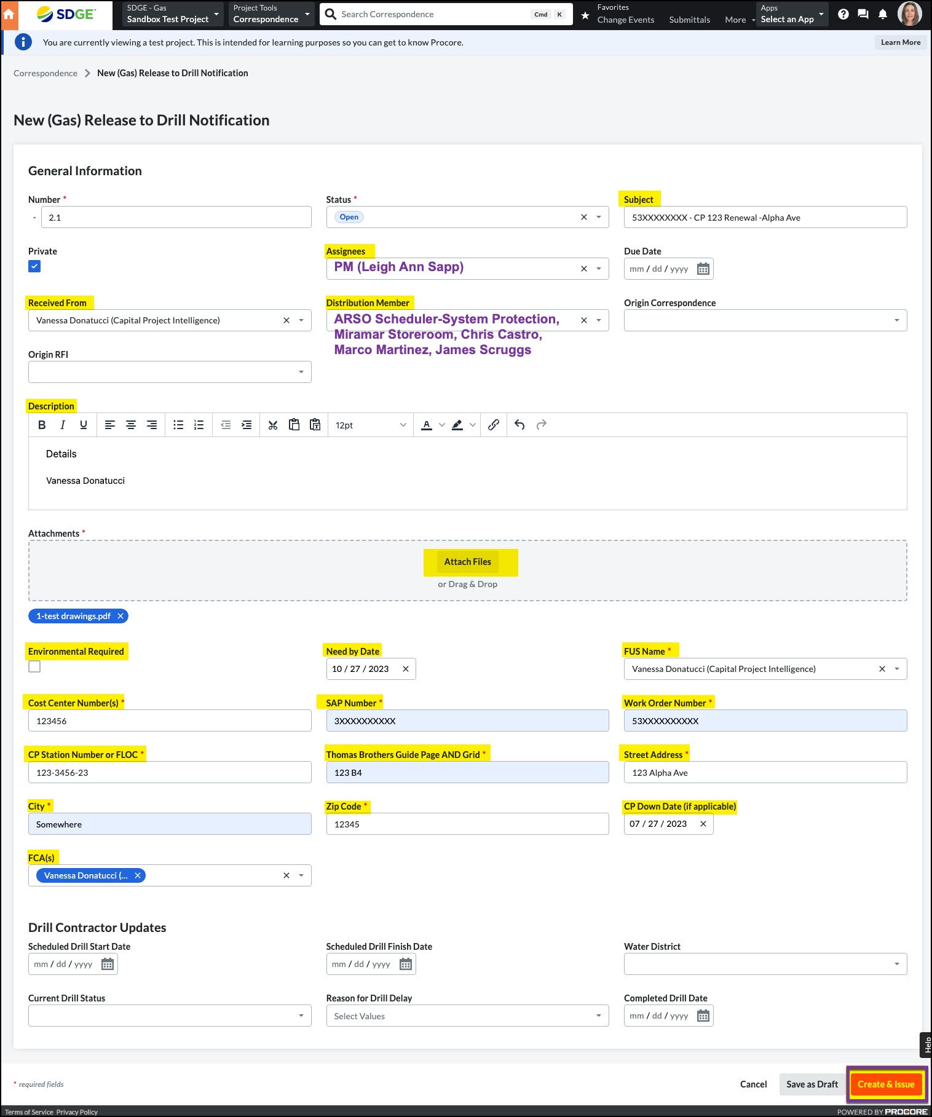
Task: Click the Cut scissors icon
Action: tap(273, 425)
